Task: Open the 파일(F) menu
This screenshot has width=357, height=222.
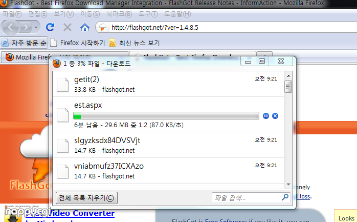Action: coord(12,14)
